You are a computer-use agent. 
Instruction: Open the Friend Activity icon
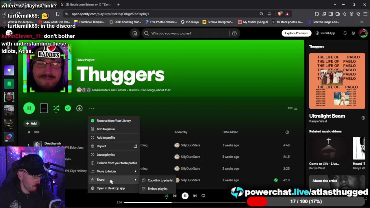tap(353, 33)
